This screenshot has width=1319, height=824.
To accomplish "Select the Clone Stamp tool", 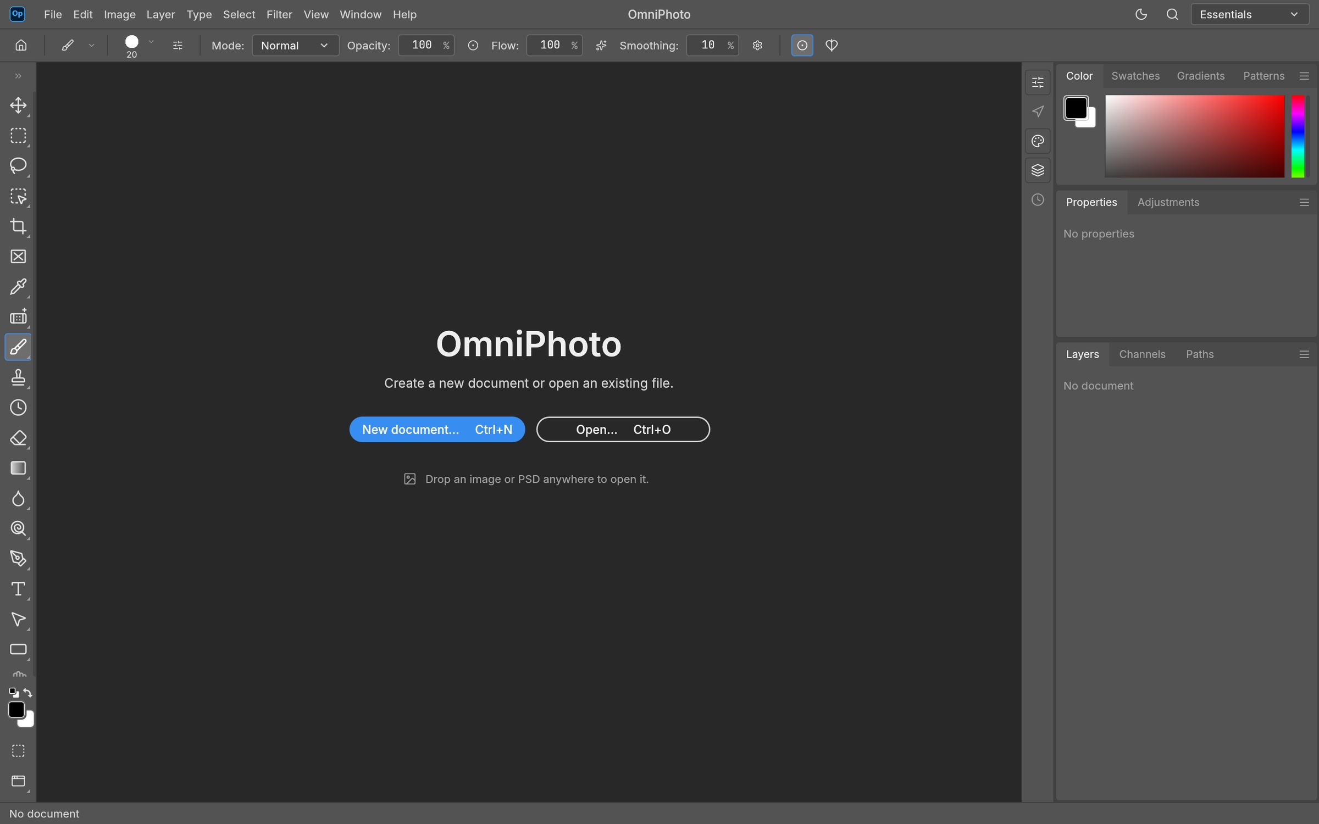I will click(x=18, y=377).
